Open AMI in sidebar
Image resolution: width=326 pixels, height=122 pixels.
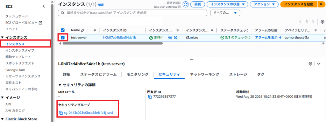(x=8, y=104)
